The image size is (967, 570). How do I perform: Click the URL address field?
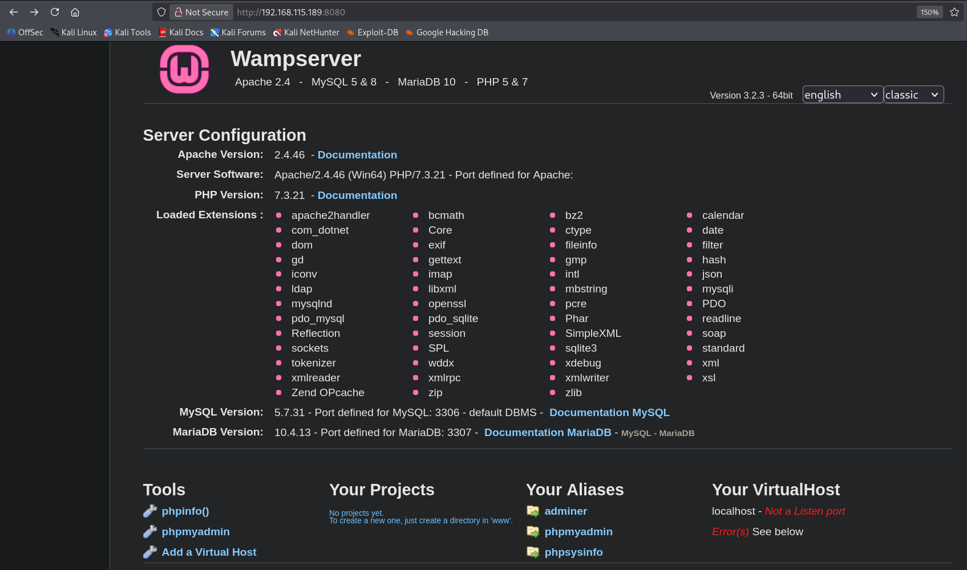pyautogui.click(x=513, y=12)
